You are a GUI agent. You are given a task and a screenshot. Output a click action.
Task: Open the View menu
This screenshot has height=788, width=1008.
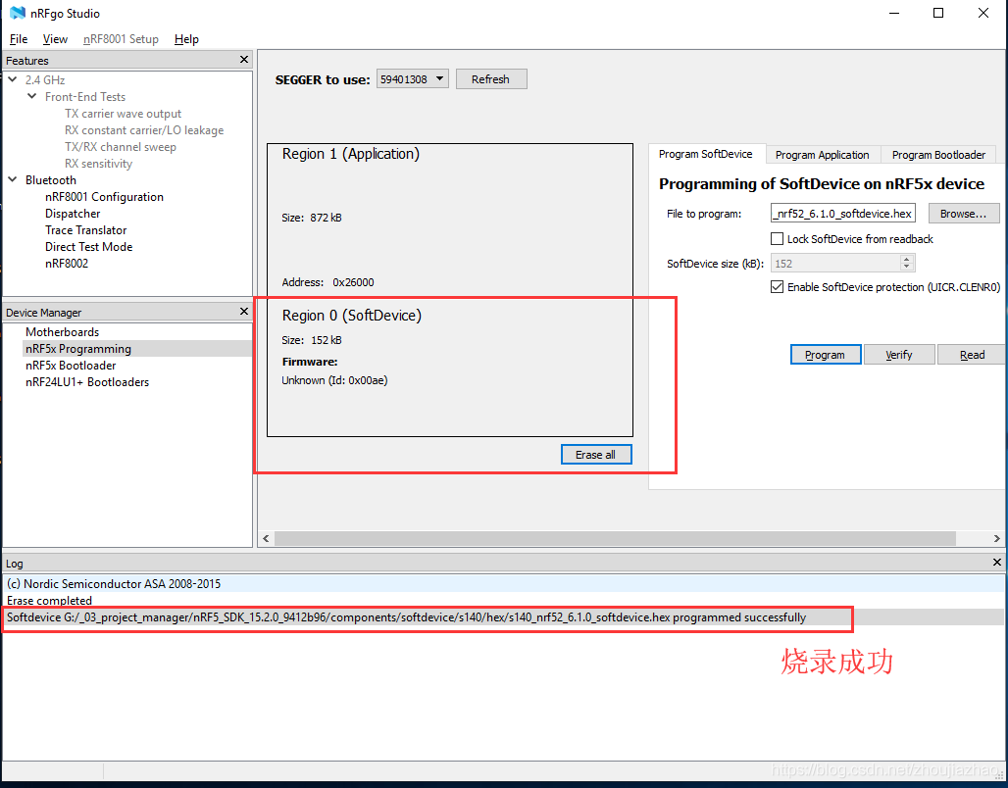point(55,39)
